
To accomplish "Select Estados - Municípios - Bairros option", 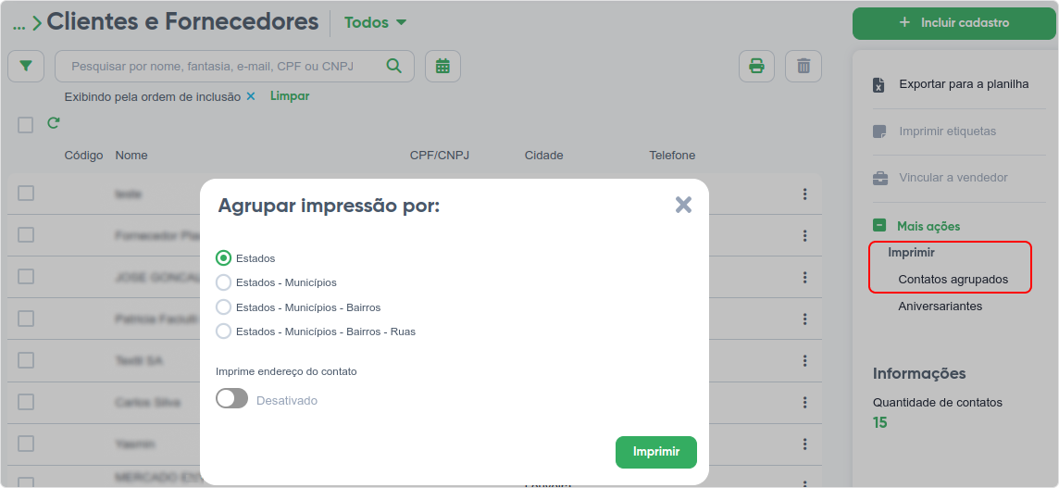I will pyautogui.click(x=223, y=307).
